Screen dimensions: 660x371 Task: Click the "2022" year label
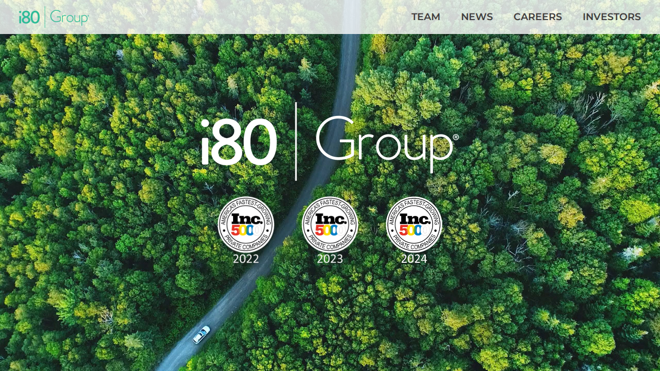[246, 259]
